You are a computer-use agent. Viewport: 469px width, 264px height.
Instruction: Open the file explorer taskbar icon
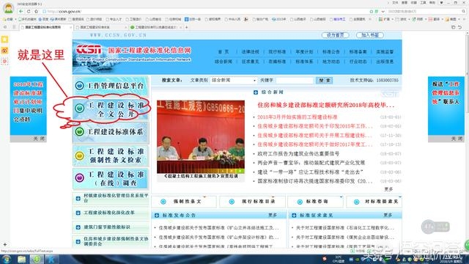(21, 259)
